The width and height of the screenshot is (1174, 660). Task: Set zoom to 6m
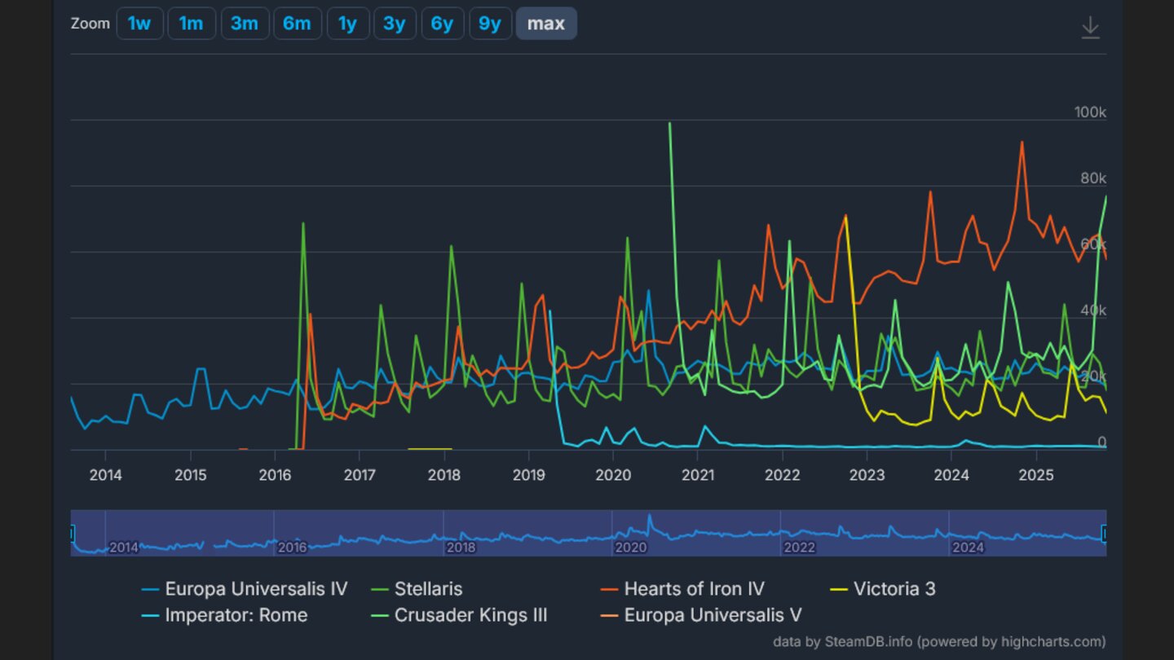(297, 24)
